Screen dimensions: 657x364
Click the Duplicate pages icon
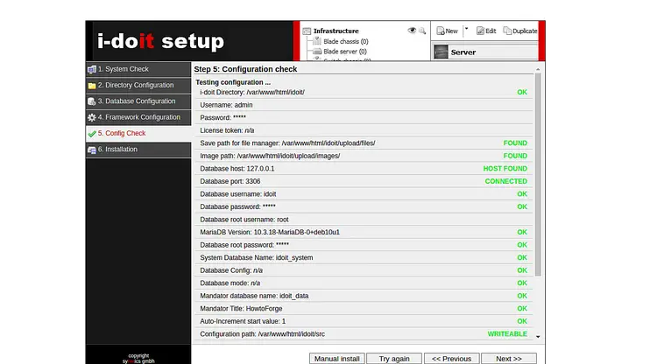point(507,31)
